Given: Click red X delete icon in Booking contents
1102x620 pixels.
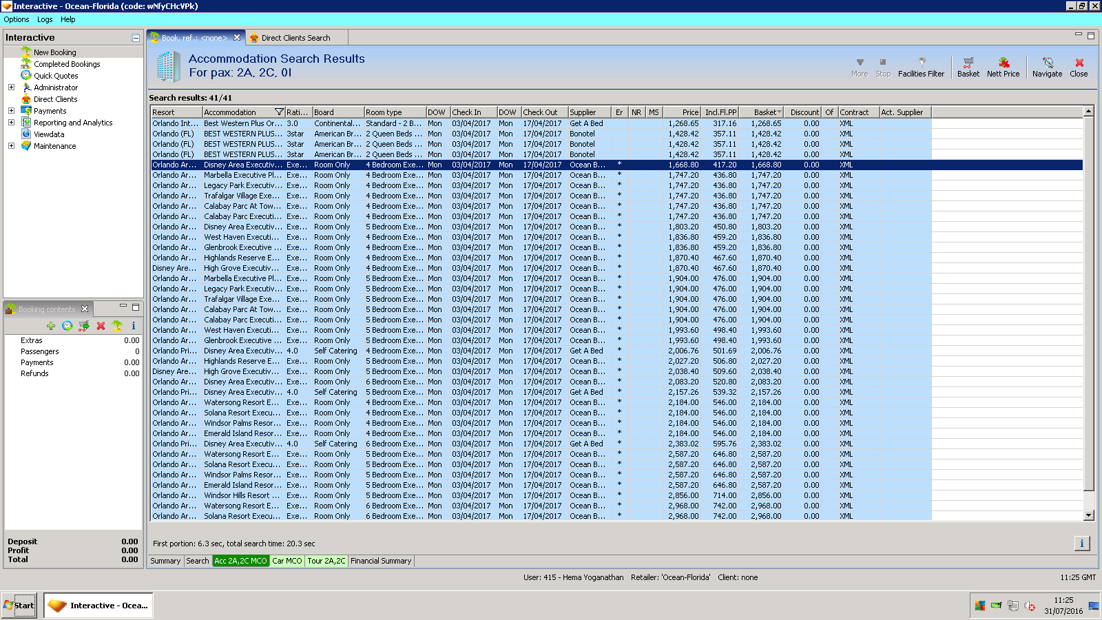Looking at the screenshot, I should (x=101, y=326).
